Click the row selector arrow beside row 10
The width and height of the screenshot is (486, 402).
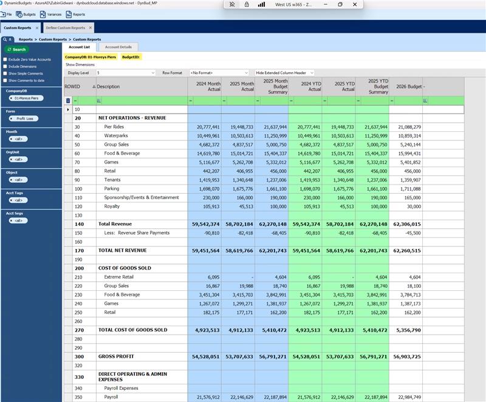point(68,109)
